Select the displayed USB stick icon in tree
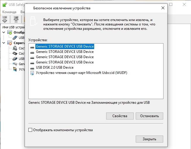The image size is (191, 149). tap(15, 38)
